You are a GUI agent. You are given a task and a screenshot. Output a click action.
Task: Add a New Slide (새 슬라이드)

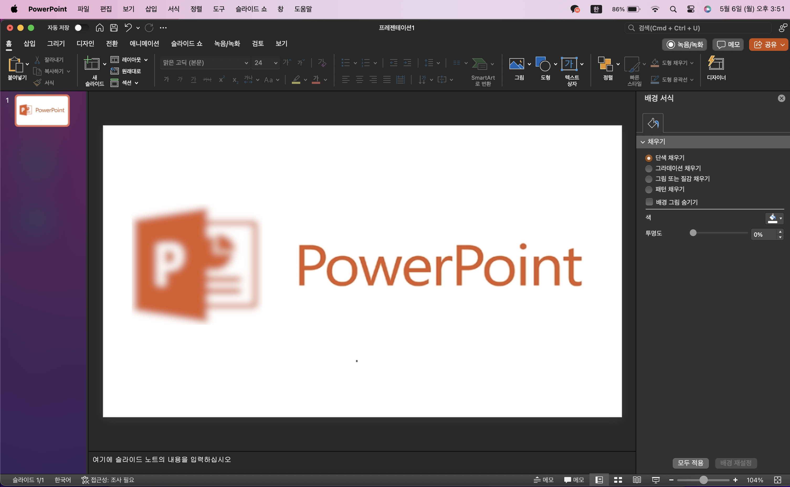(92, 63)
